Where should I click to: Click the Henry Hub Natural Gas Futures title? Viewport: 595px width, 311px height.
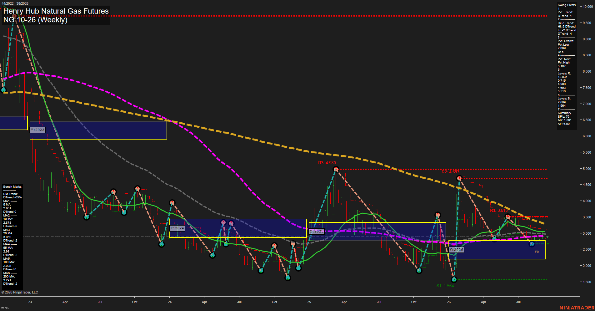[x=56, y=11]
